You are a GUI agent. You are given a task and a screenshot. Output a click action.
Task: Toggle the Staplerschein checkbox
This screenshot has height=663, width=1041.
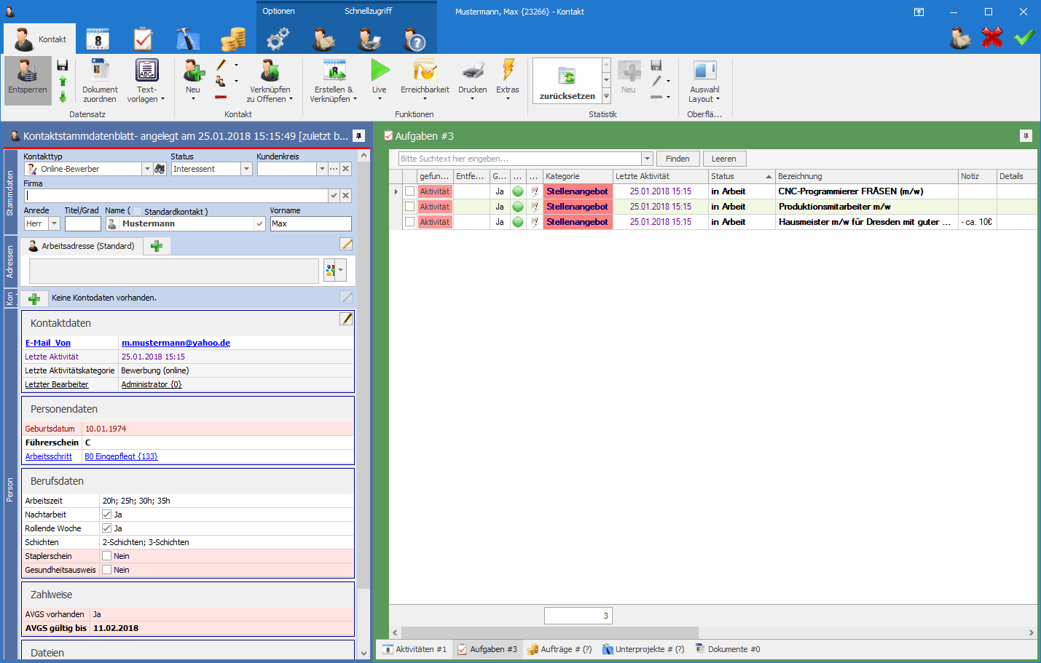107,556
